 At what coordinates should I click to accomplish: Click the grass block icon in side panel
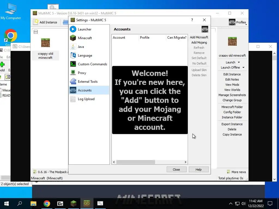[x=232, y=41]
